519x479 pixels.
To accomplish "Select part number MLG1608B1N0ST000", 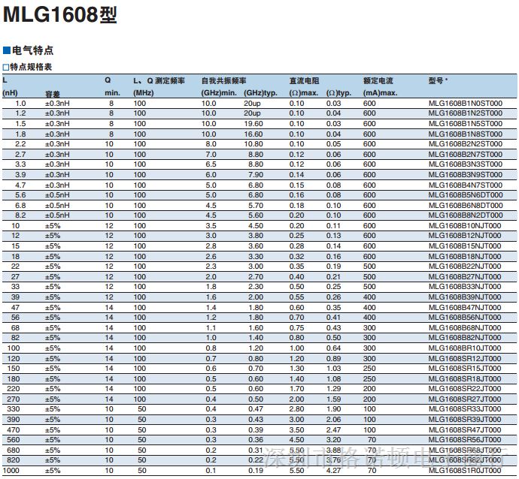I will click(466, 104).
